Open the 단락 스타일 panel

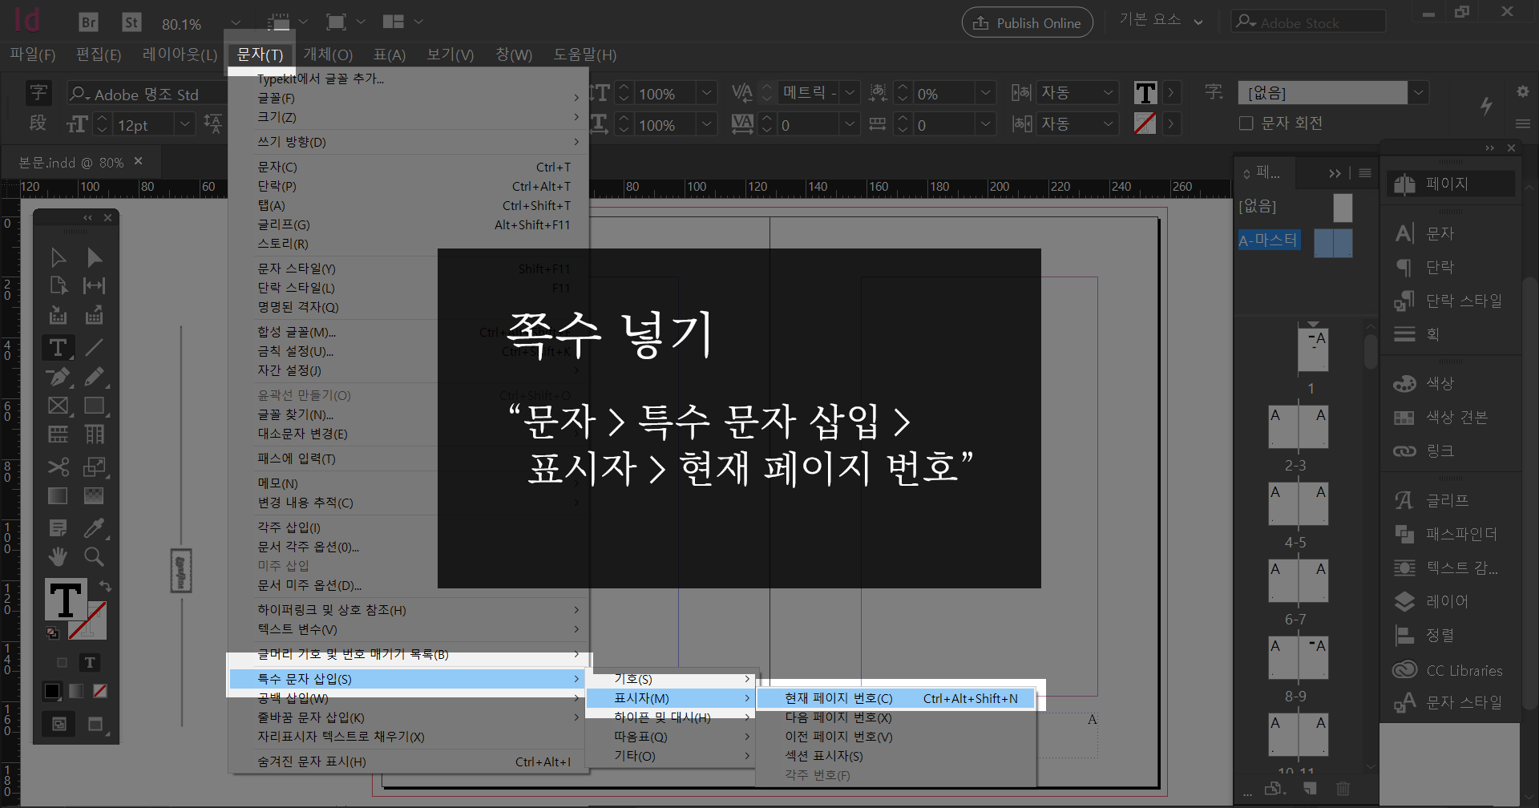(1448, 301)
